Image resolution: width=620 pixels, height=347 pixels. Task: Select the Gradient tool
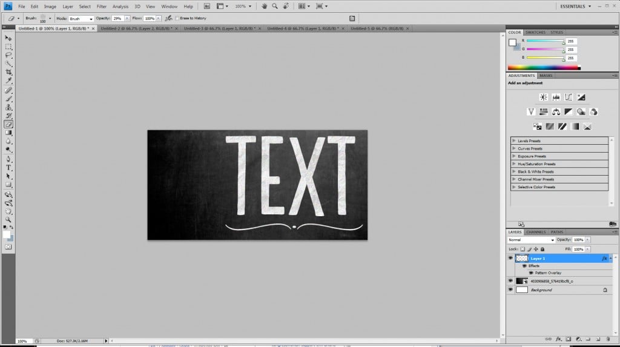[8, 133]
